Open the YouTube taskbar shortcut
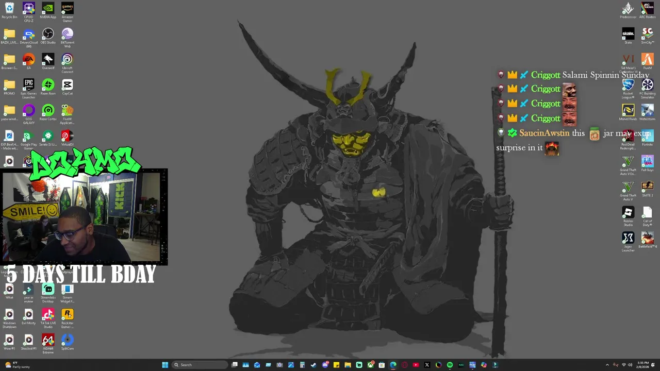Viewport: 660px width, 371px height. 416,365
